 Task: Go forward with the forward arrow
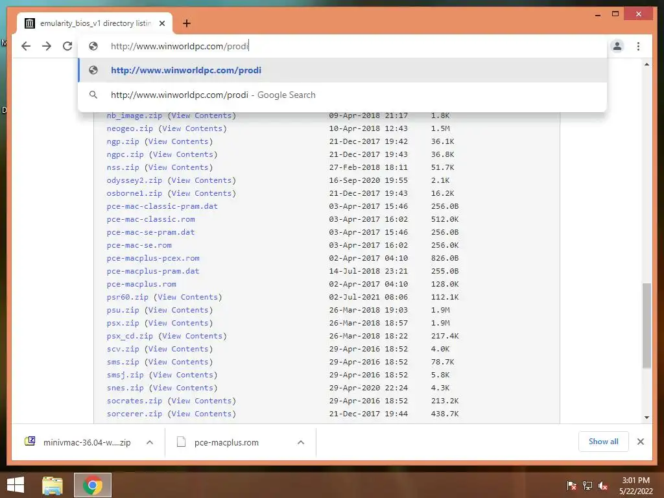tap(47, 46)
